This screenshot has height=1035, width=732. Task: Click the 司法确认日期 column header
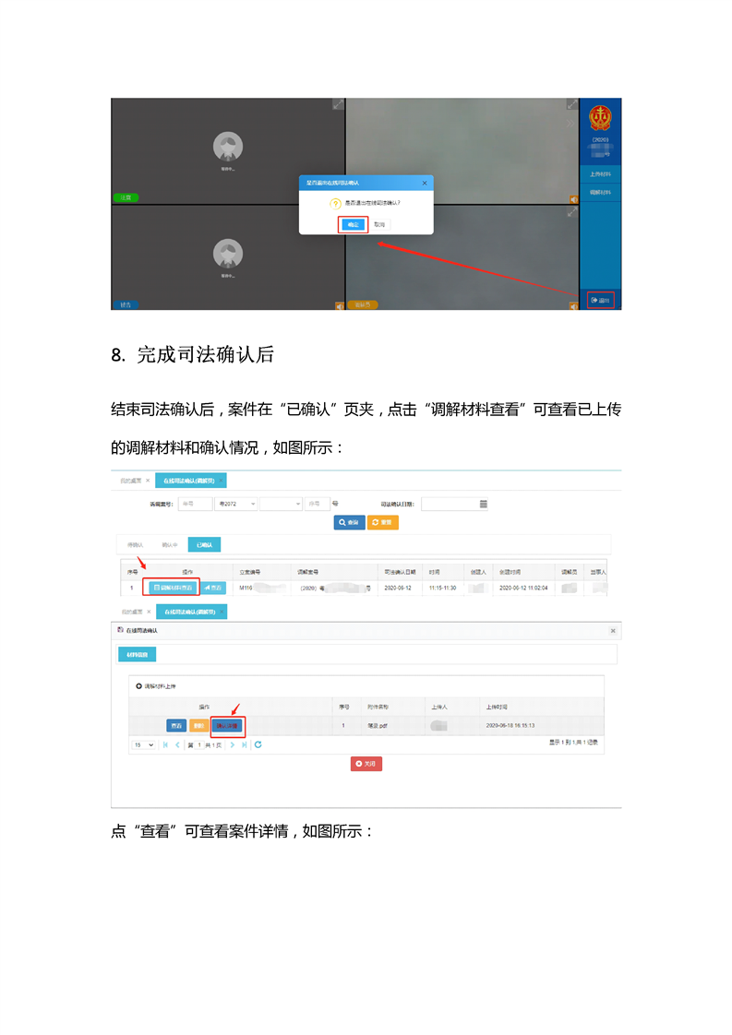pos(400,572)
